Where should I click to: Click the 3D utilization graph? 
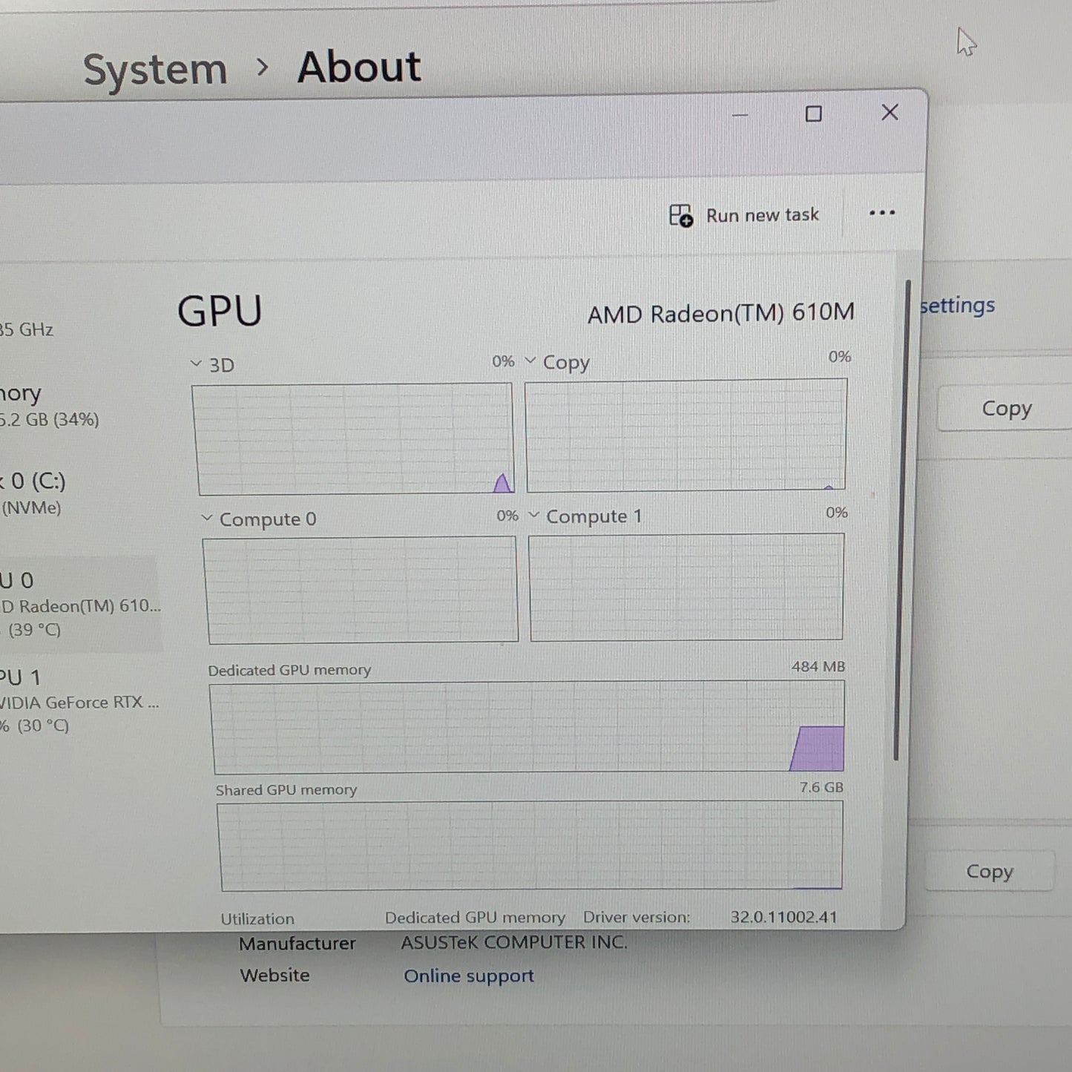(x=353, y=438)
